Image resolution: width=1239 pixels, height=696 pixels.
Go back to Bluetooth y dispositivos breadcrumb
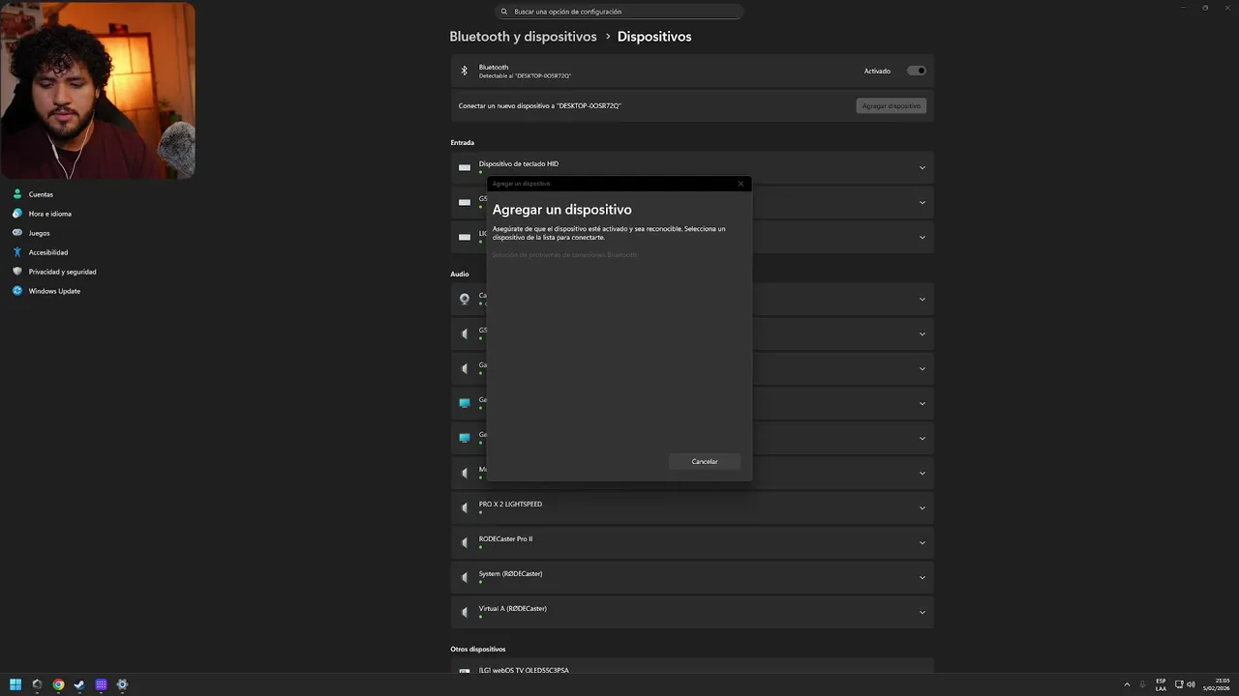coord(523,37)
